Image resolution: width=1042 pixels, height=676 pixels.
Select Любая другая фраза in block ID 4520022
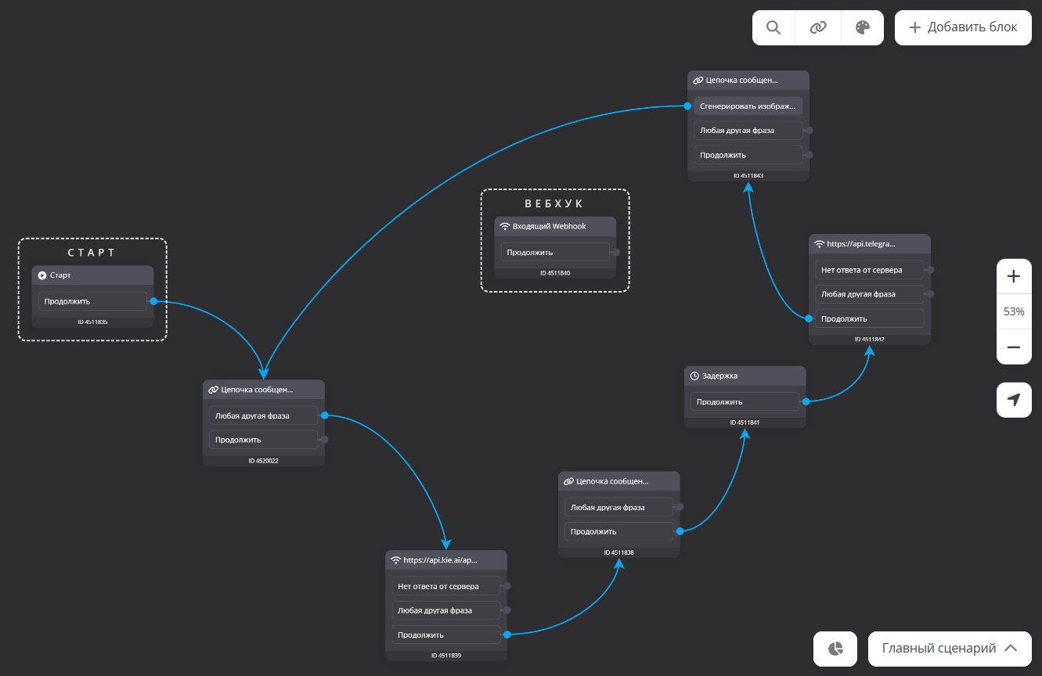click(x=263, y=415)
